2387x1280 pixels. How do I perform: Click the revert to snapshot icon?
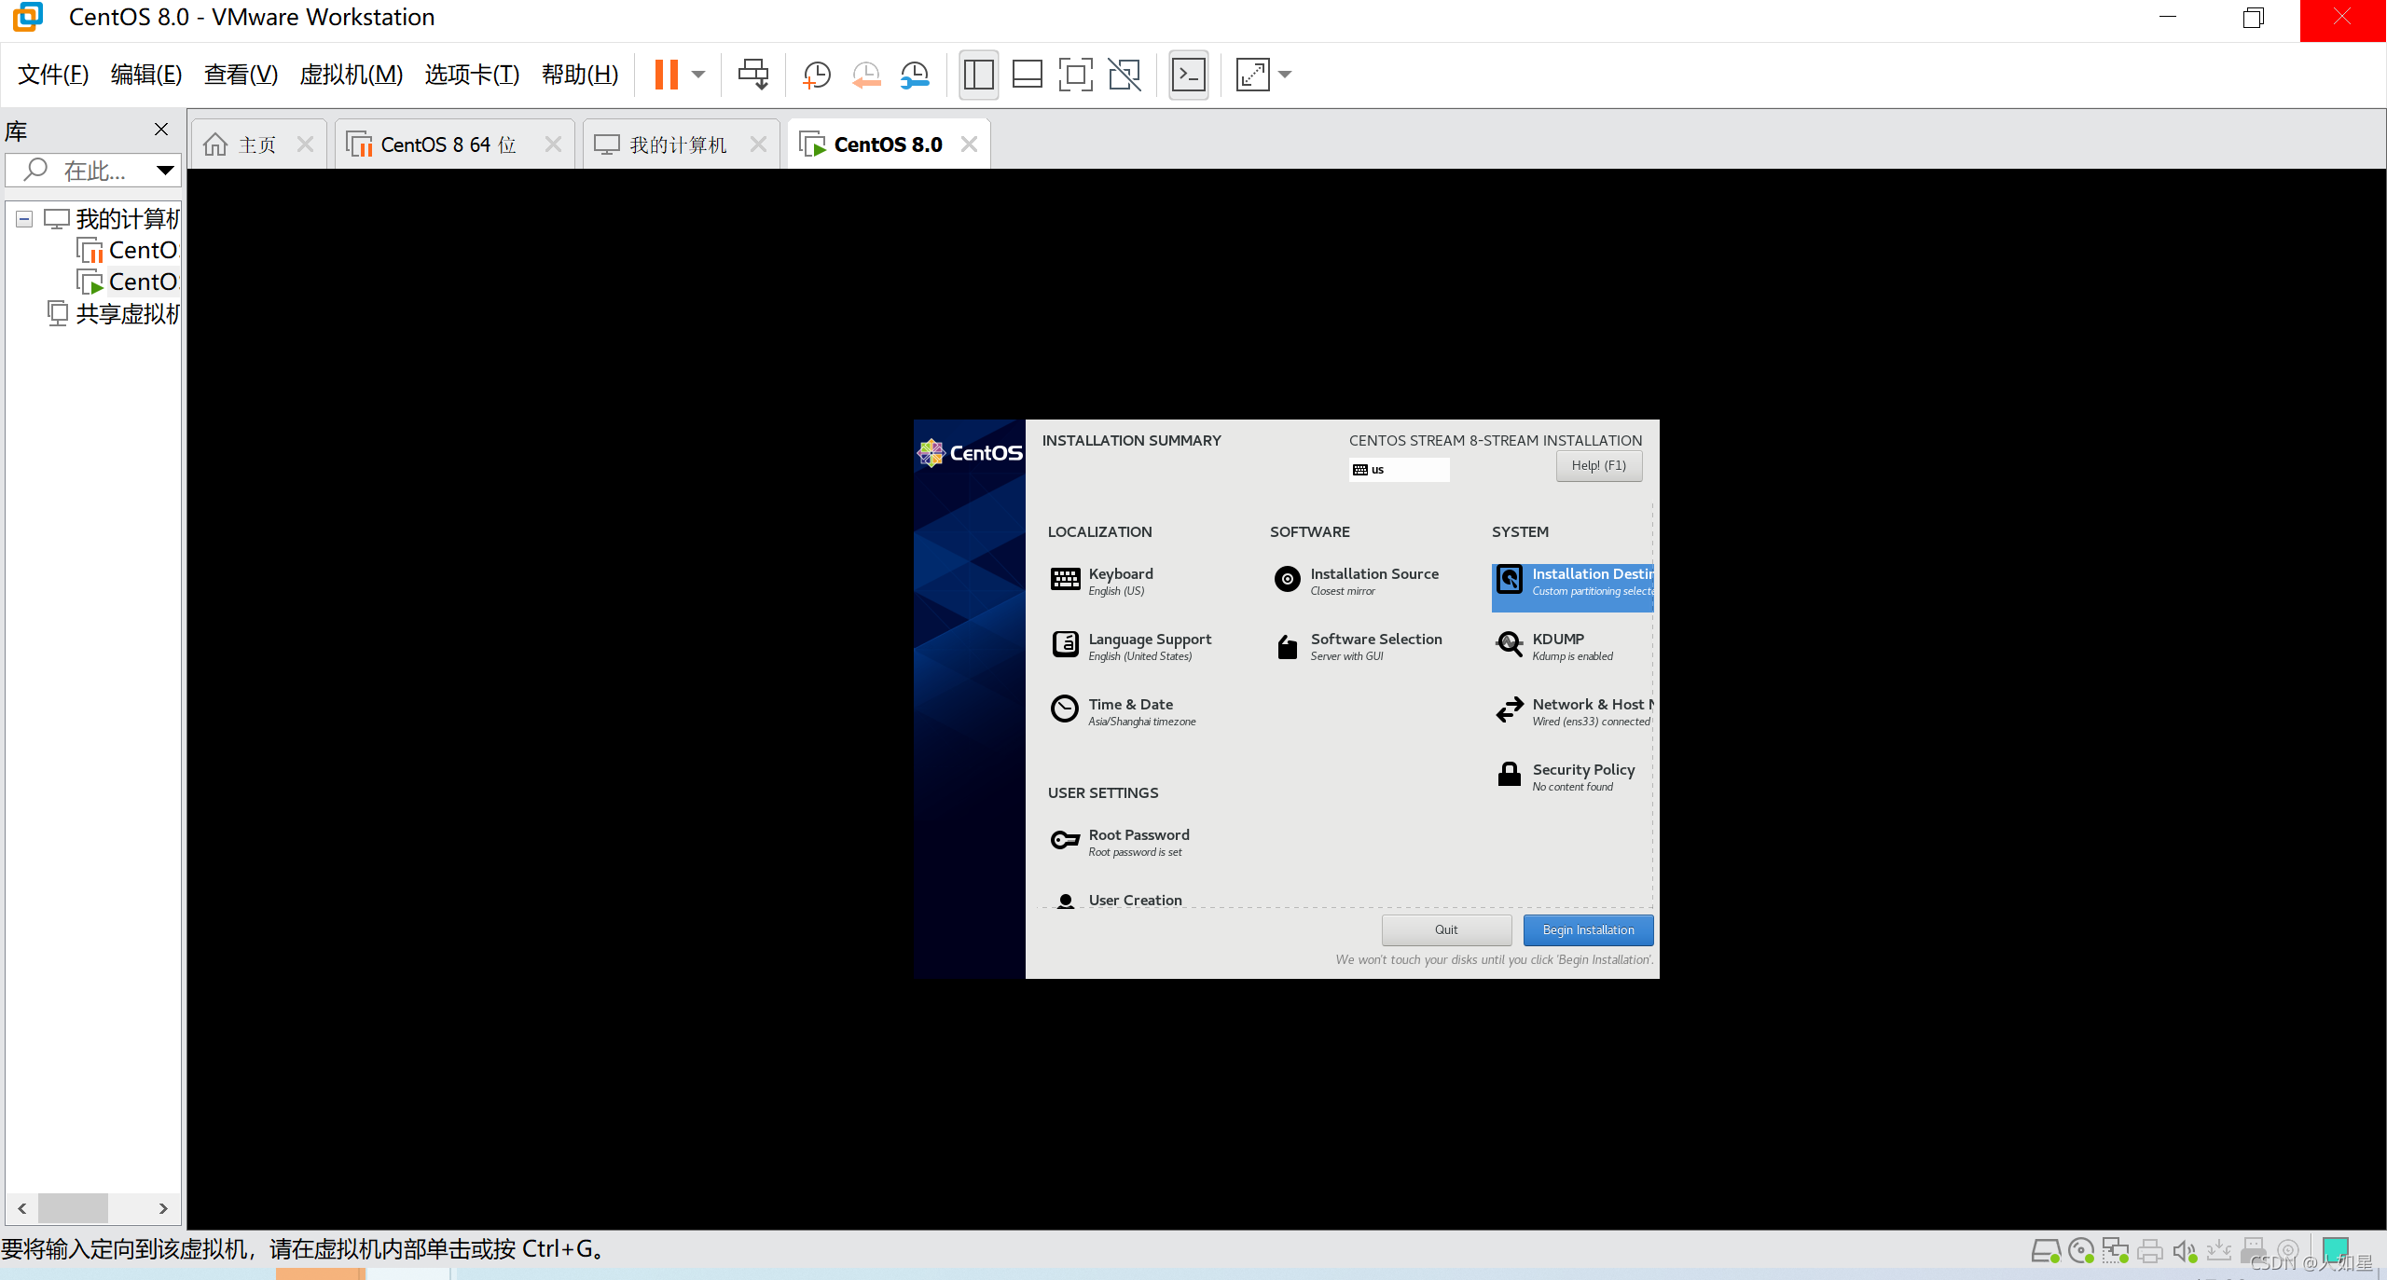point(866,75)
